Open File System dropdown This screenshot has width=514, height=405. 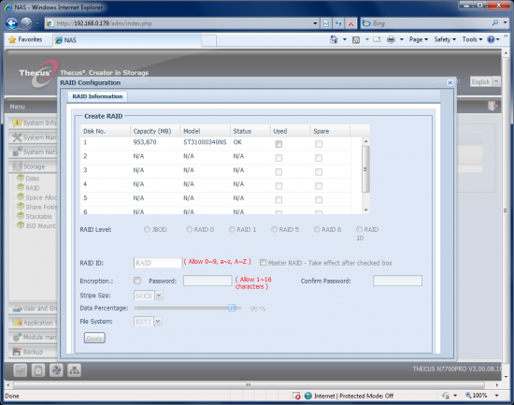pos(158,322)
